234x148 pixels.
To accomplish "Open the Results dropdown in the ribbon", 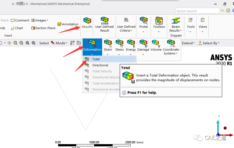I will coord(87,24).
